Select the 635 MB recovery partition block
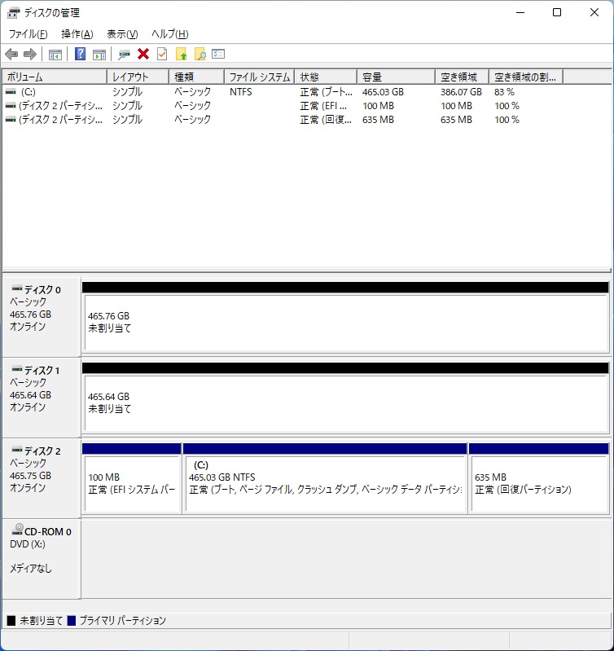The width and height of the screenshot is (614, 651). (x=538, y=478)
